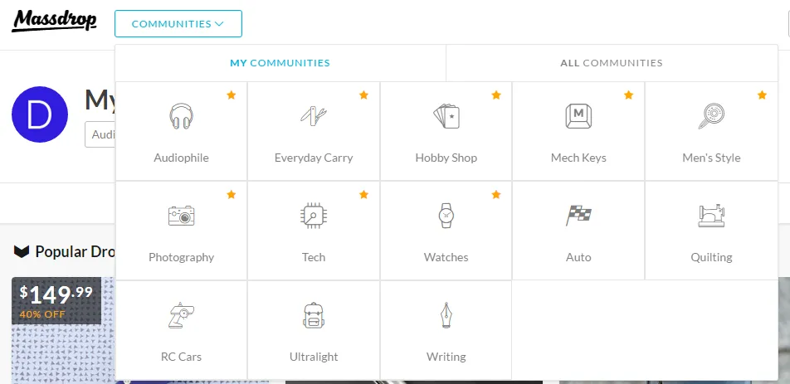Viewport: 790px width, 384px height.
Task: Select the Auto checkered flag icon
Action: click(x=578, y=216)
